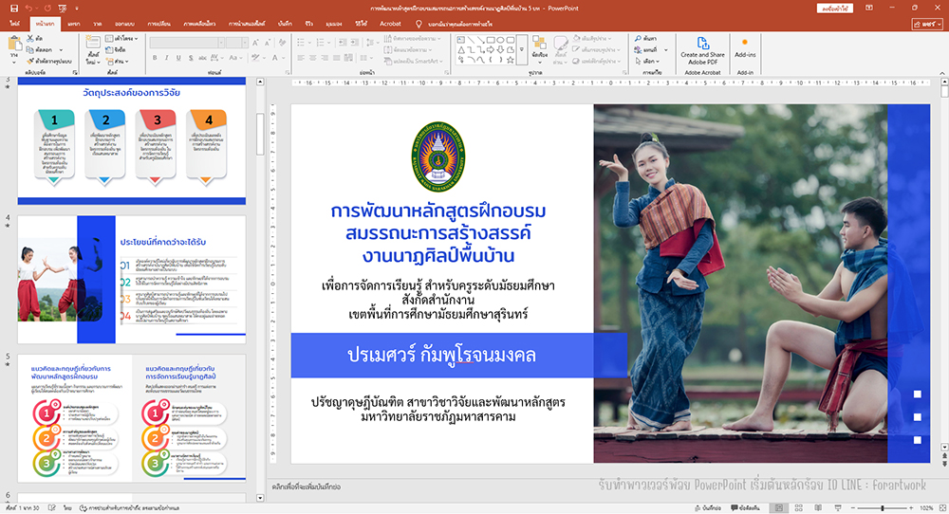Start slideshow from beginning icon in title bar
The width and height of the screenshot is (949, 514).
[63, 9]
